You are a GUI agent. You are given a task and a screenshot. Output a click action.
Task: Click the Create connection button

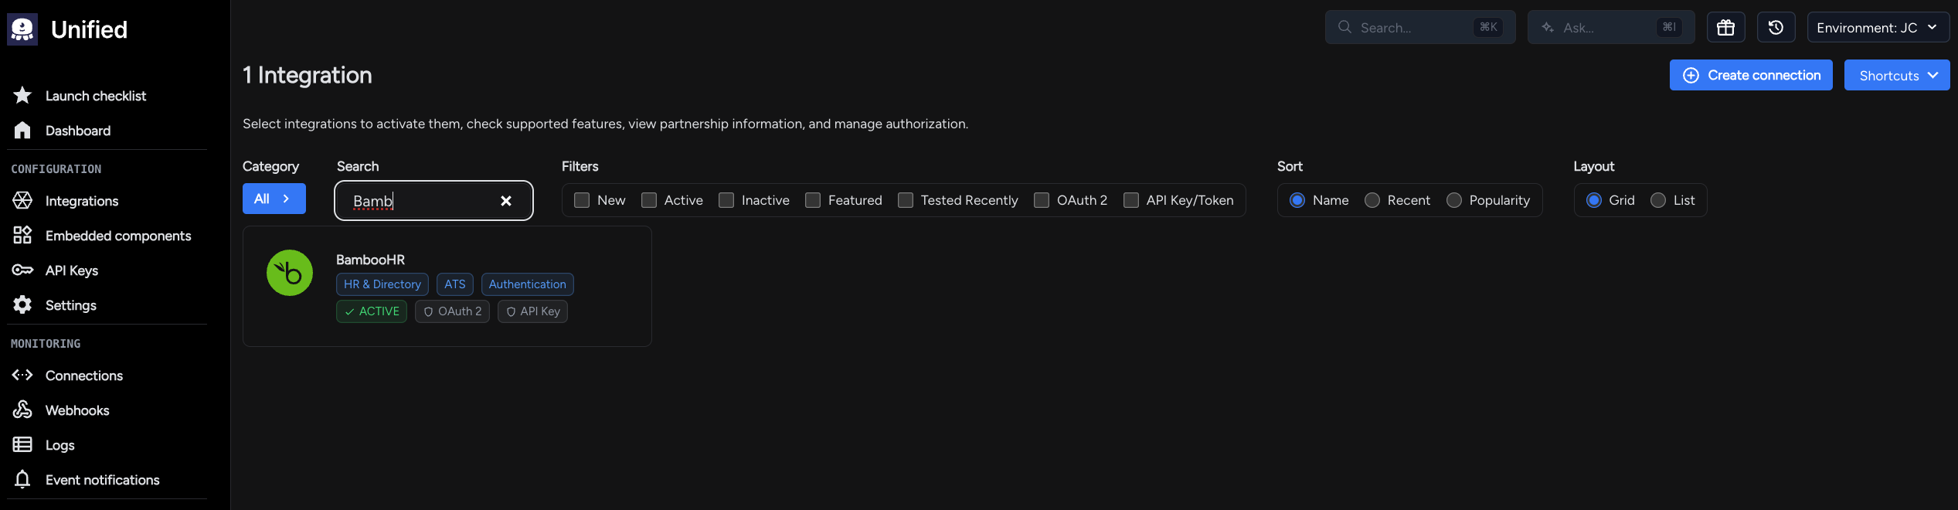click(x=1751, y=75)
